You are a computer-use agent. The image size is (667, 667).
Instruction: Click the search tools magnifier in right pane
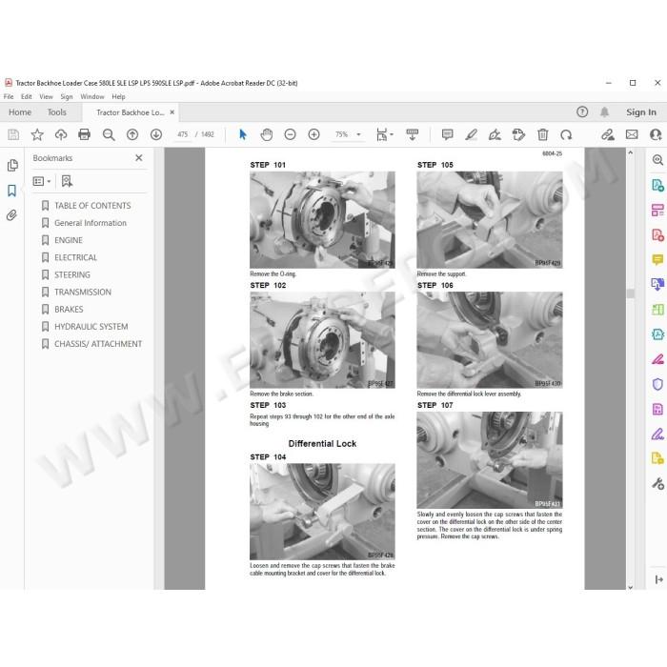coord(657,160)
